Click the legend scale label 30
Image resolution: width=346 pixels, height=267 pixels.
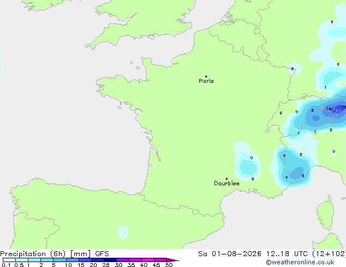click(x=118, y=265)
